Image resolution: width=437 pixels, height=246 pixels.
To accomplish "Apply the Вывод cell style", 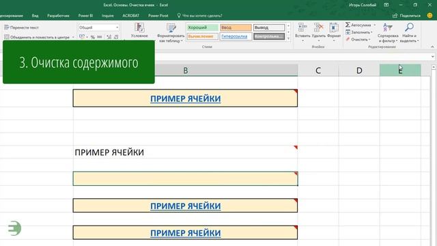I will [269, 27].
